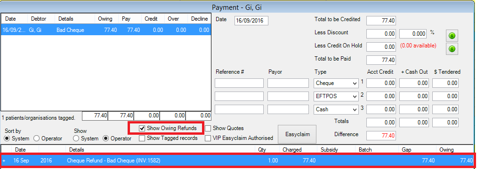
Task: Click Reference # field for Cheque row
Action: pyautogui.click(x=239, y=83)
